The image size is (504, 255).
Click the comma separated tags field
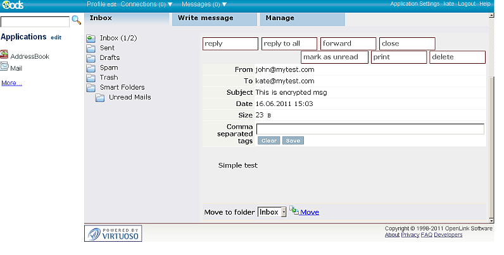tap(370, 129)
